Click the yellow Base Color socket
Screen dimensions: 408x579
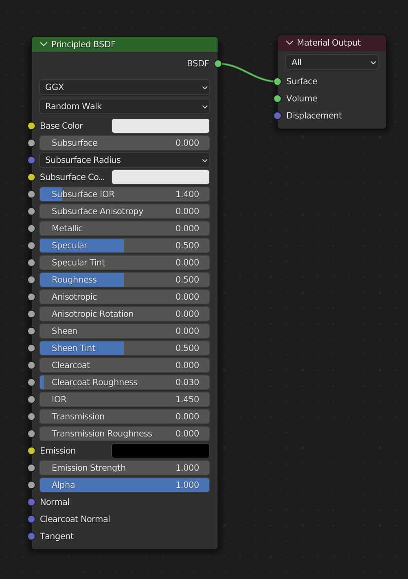coord(31,126)
